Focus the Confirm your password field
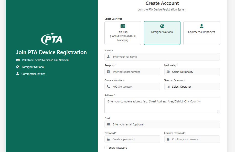Screen dimensions: 235x152 [x=192, y=139]
